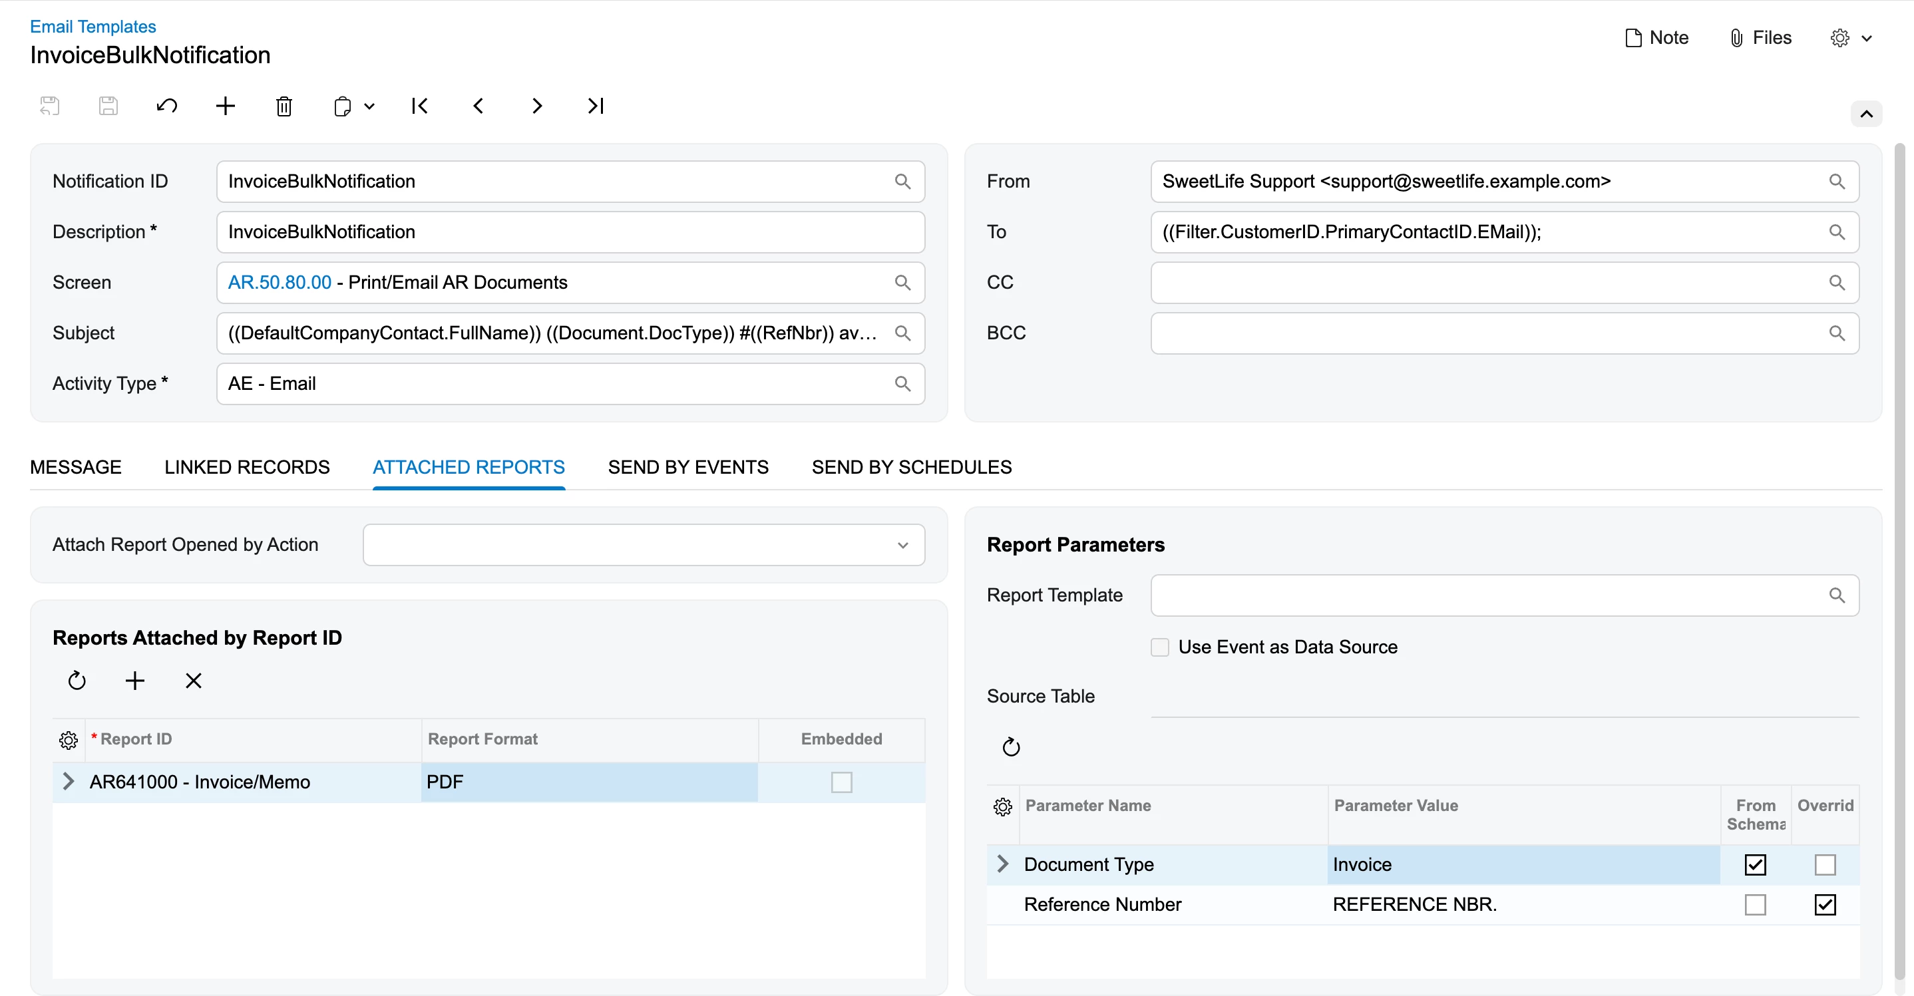1914x996 pixels.
Task: Open clipboard dropdown arrow in toolbar
Action: pos(369,106)
